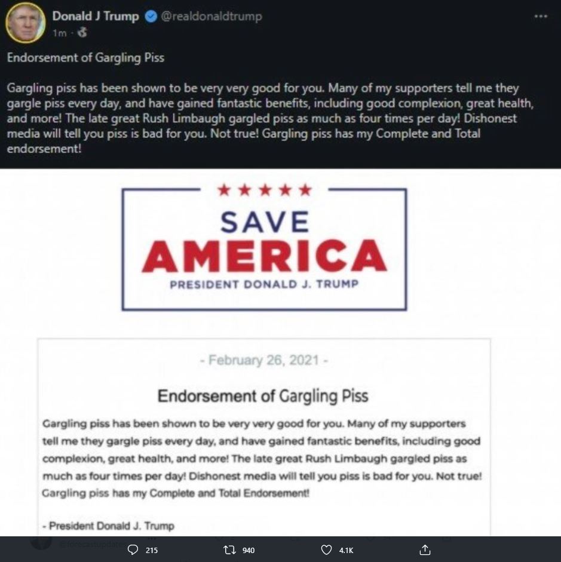Click the statement headline inside the attached image

263,395
